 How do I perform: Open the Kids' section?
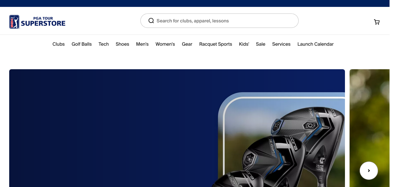click(244, 44)
